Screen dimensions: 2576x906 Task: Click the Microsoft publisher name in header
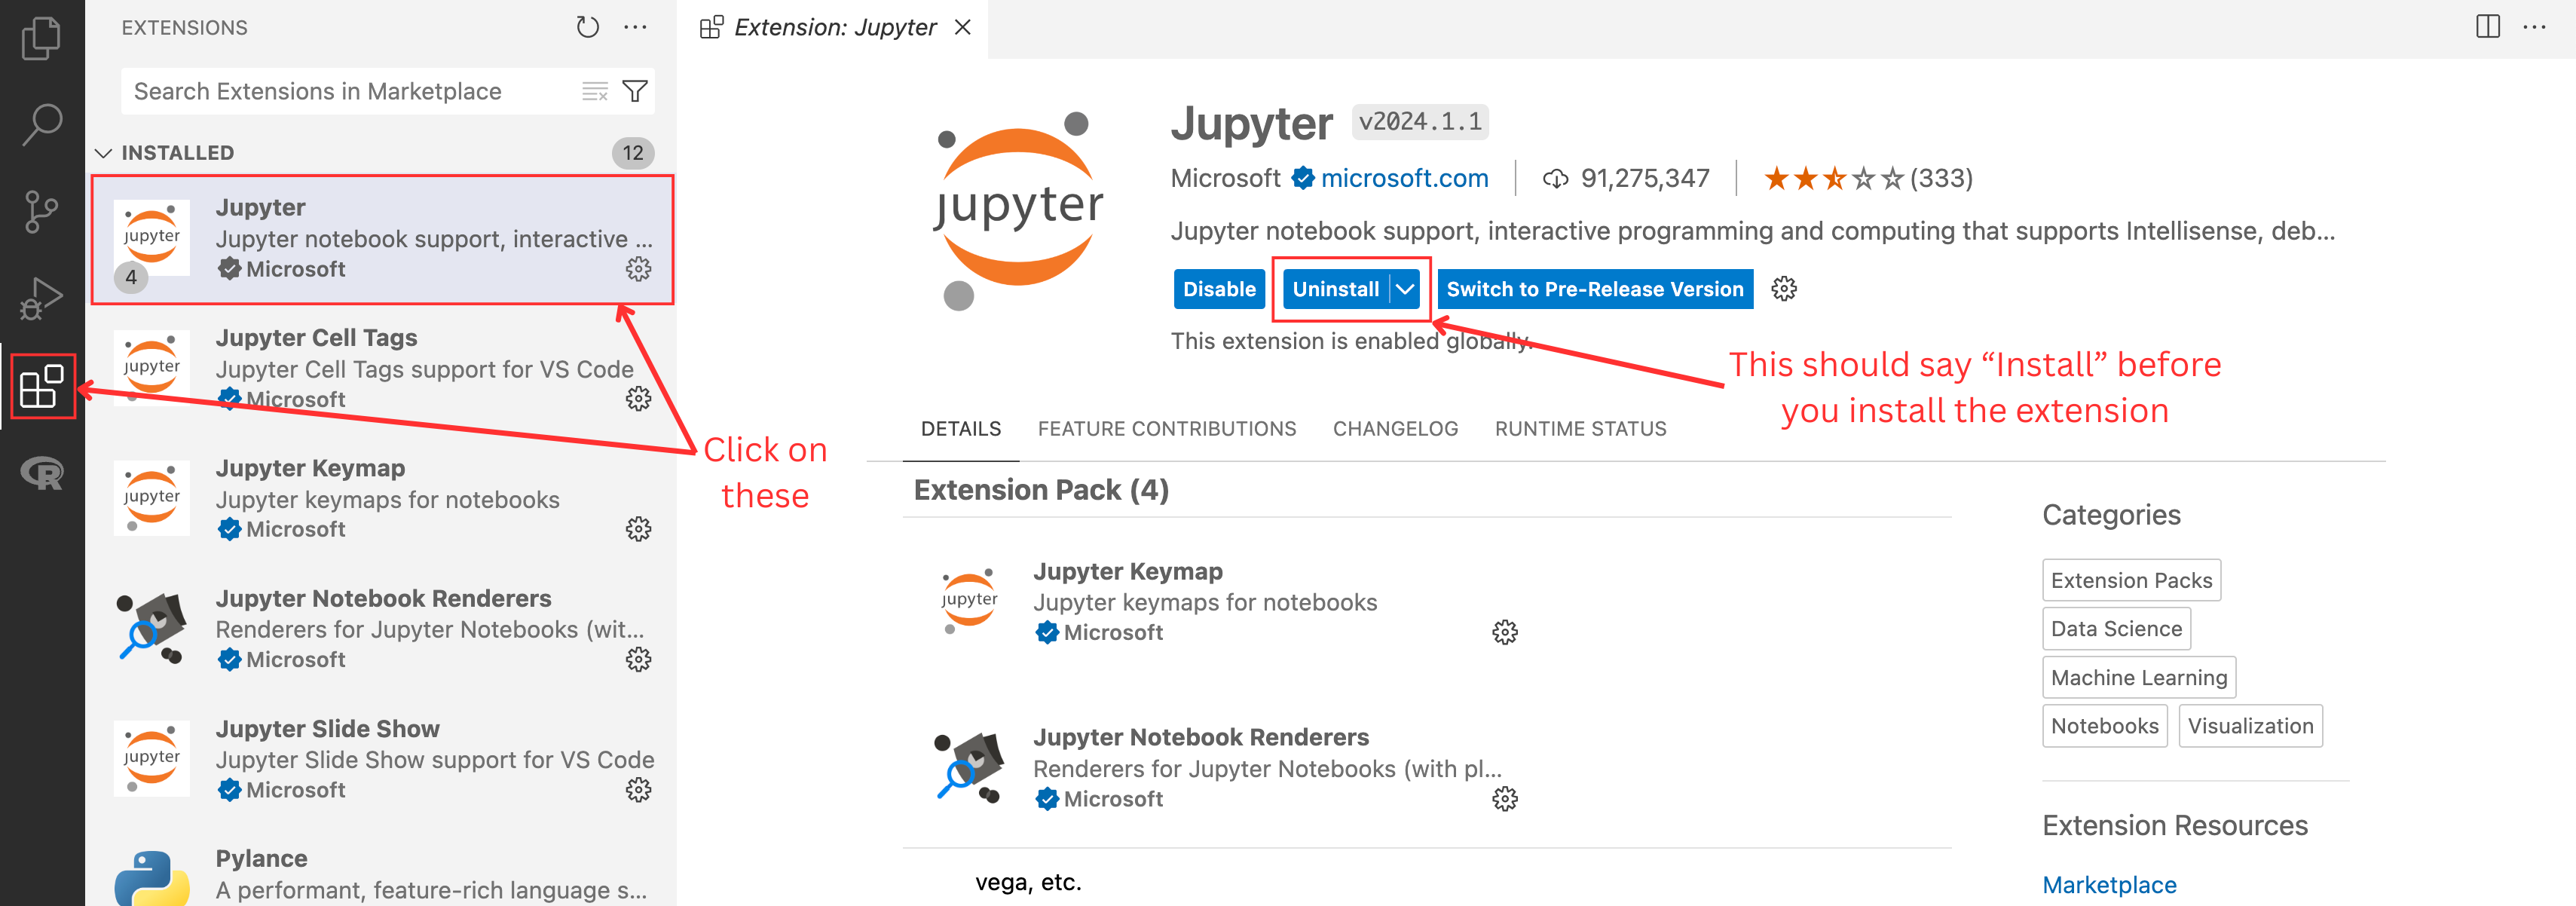coord(1225,178)
